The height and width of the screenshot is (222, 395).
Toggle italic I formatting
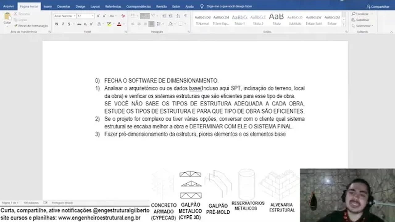click(x=63, y=24)
